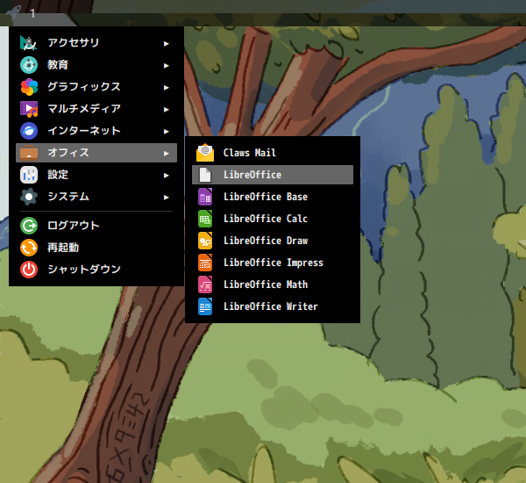
Task: Open the 設定 menu label
Action: pyautogui.click(x=58, y=175)
